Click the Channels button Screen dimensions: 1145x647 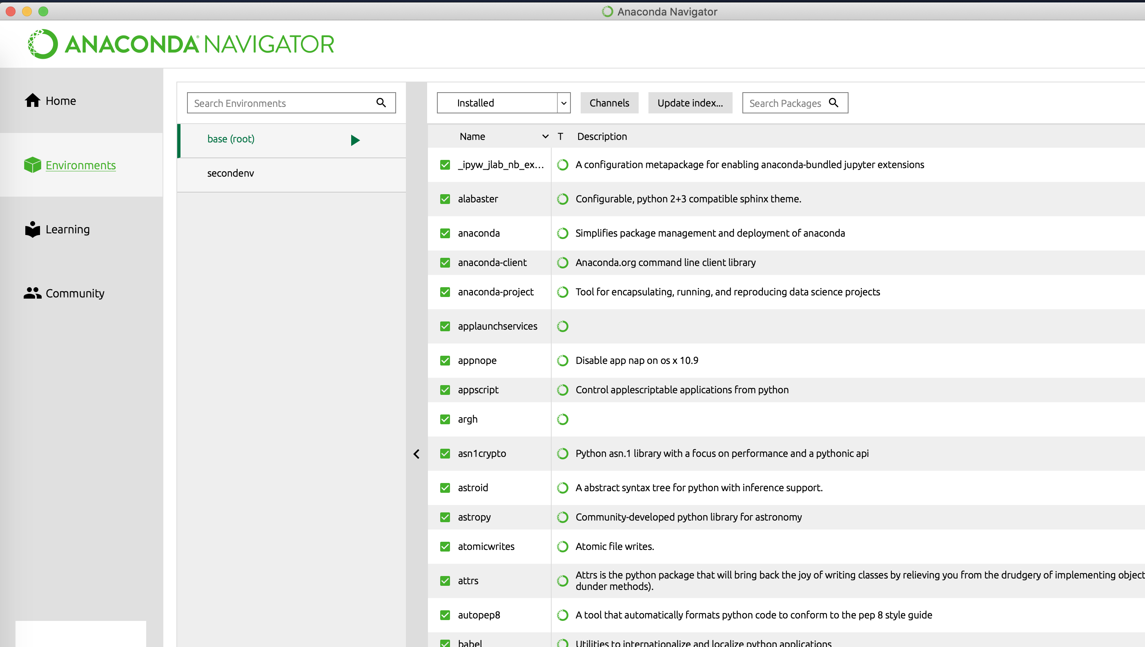click(609, 103)
